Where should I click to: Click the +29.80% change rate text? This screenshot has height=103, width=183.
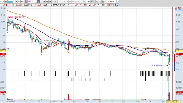coord(19,5)
